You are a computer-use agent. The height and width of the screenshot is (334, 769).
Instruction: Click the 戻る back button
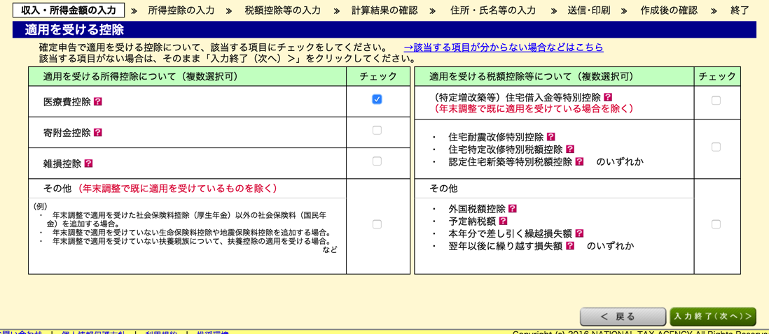pyautogui.click(x=623, y=317)
